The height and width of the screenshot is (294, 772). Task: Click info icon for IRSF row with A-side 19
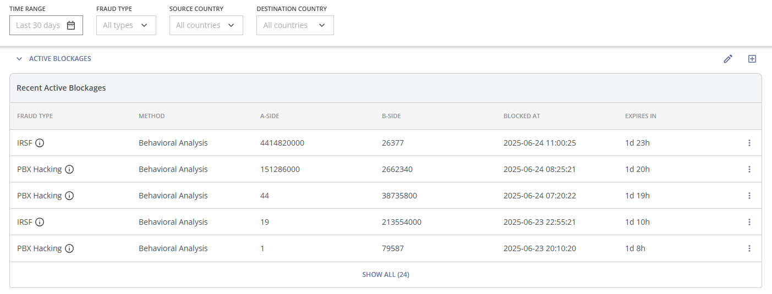40,222
